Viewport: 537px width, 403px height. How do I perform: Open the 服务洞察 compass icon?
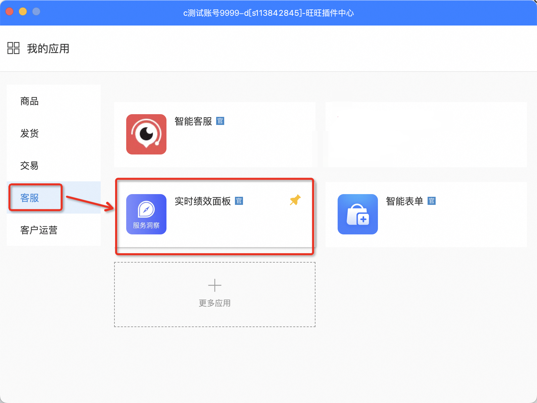point(146,214)
